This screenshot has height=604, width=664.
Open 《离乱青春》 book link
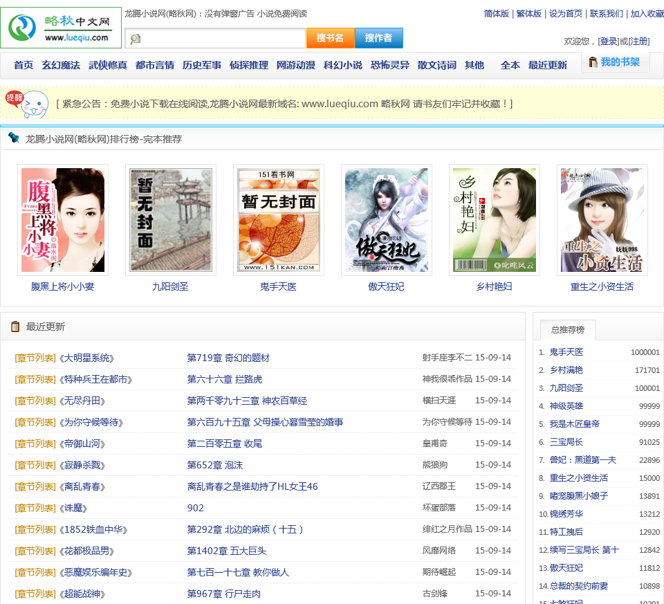pos(82,487)
